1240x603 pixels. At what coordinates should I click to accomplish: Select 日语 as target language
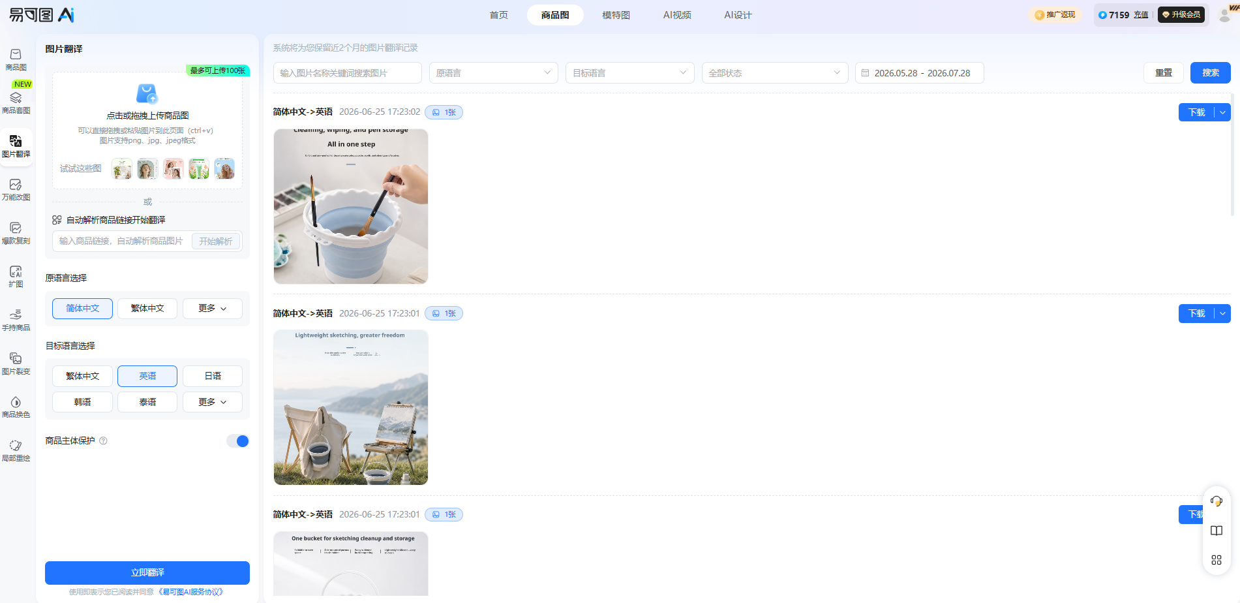point(213,376)
